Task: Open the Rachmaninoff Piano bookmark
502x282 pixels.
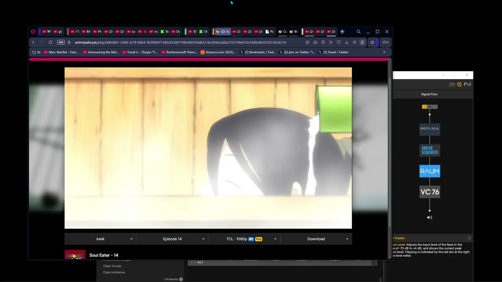Action: pos(179,52)
